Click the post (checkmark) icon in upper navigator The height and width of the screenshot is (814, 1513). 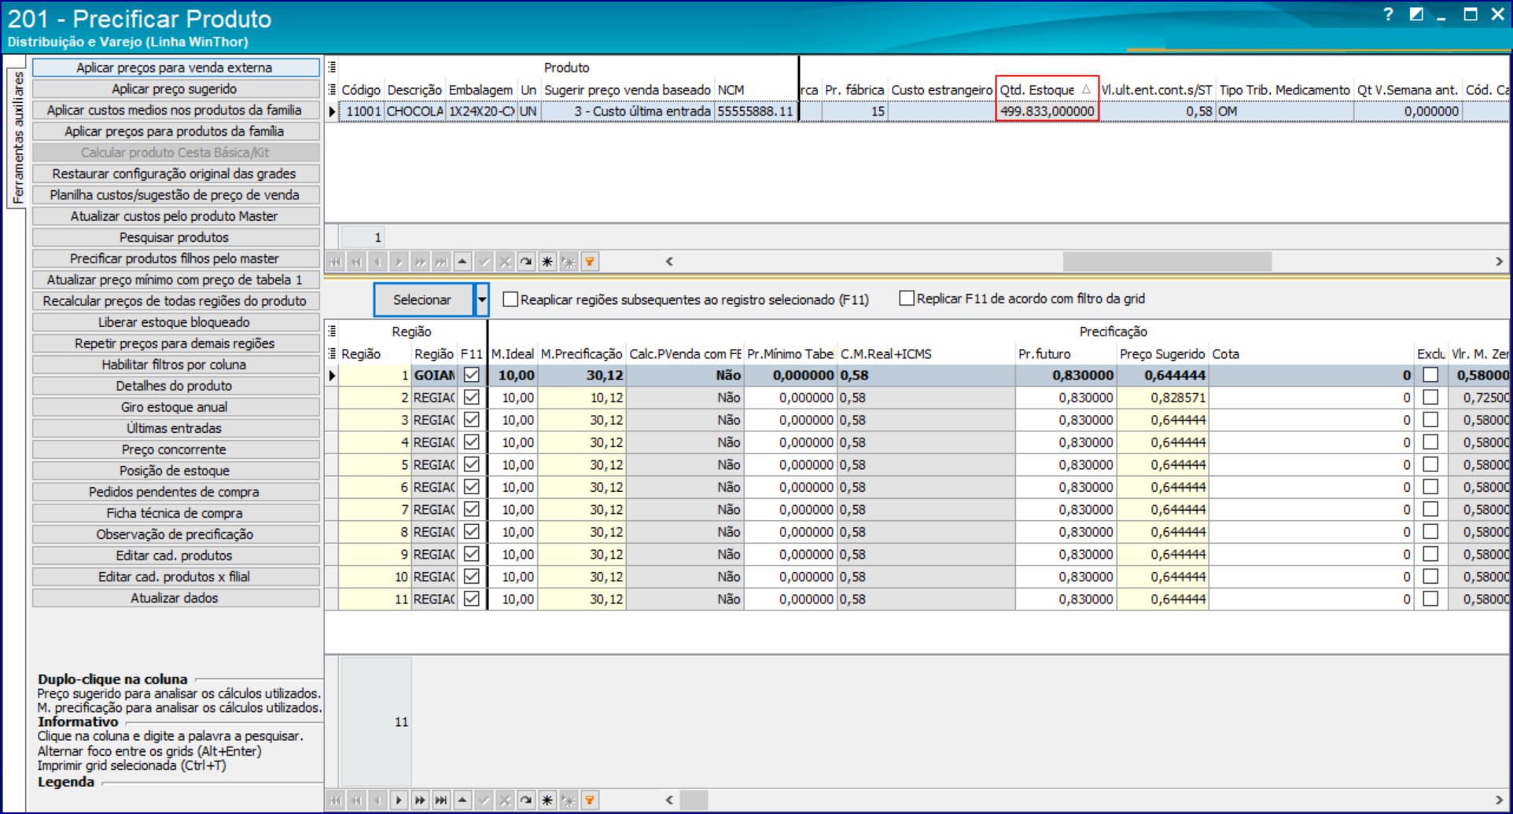pyautogui.click(x=484, y=262)
